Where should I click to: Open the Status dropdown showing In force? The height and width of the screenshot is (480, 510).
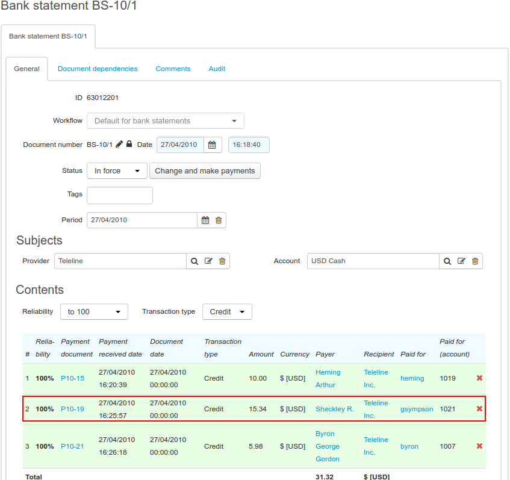(x=117, y=171)
